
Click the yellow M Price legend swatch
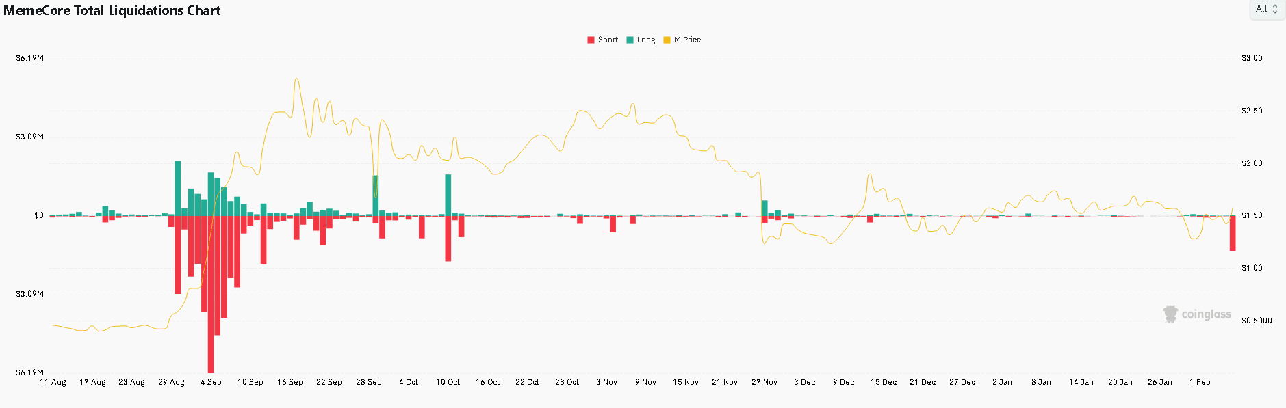pos(667,40)
